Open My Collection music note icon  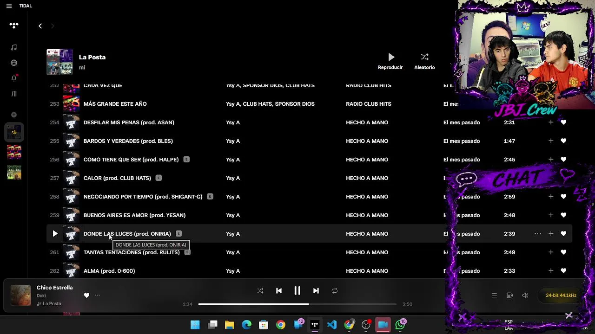pos(14,47)
